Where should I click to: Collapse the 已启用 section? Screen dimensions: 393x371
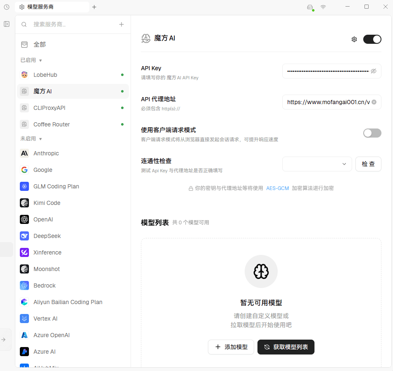coord(31,60)
